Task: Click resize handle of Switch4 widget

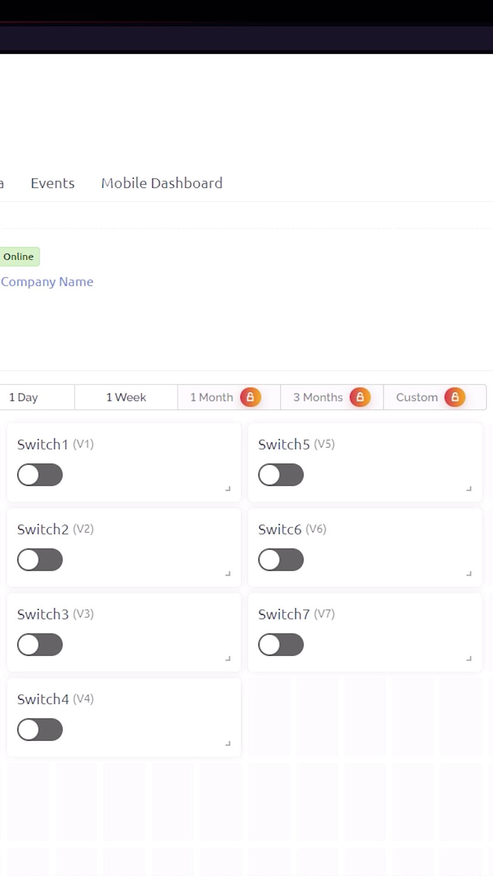Action: [x=228, y=743]
